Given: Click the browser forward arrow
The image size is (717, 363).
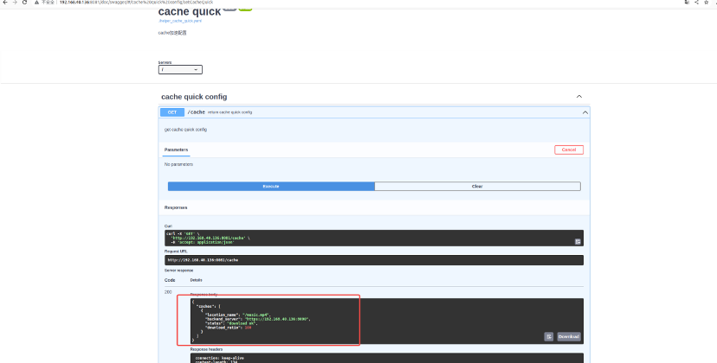Looking at the screenshot, I should click(15, 3).
